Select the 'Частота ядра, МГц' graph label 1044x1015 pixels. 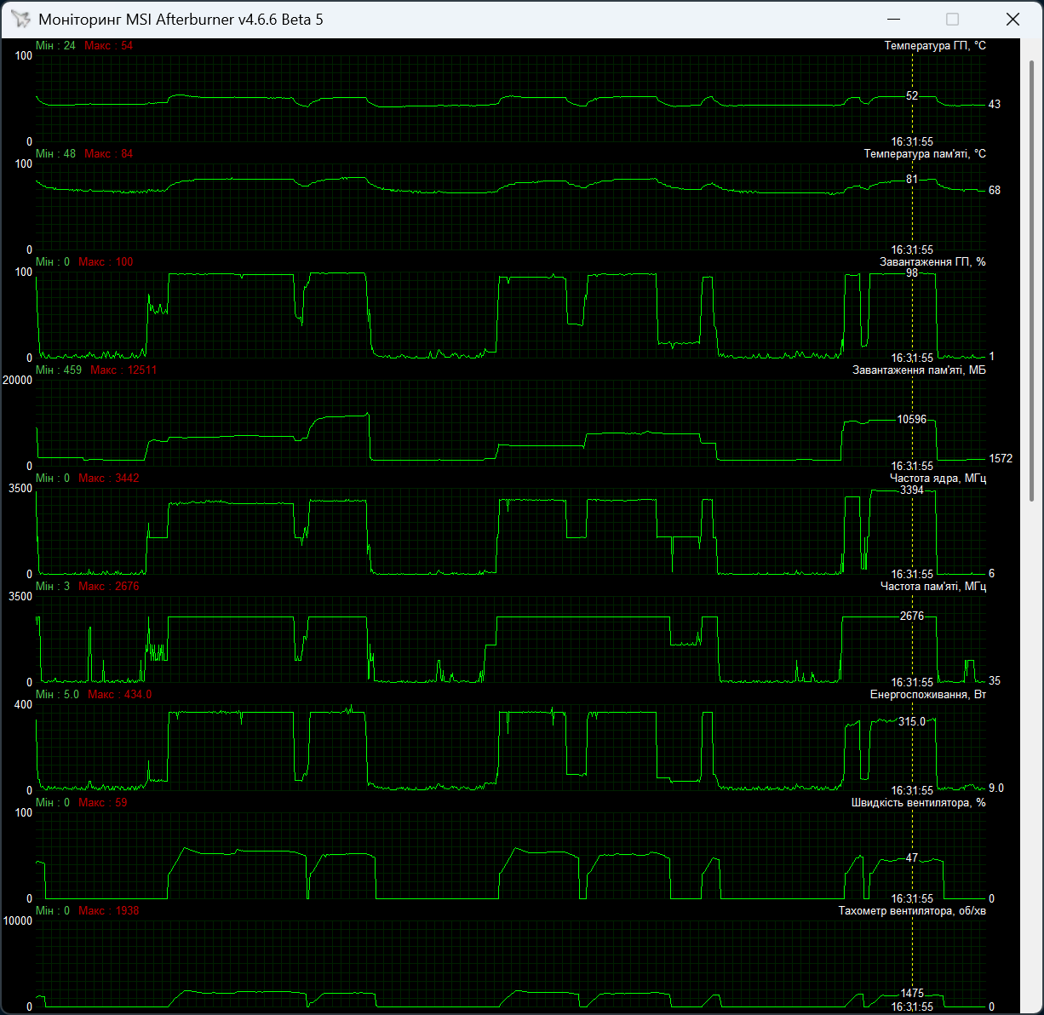938,478
